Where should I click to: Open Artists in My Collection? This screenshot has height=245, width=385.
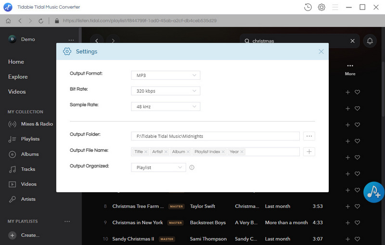click(x=22, y=199)
